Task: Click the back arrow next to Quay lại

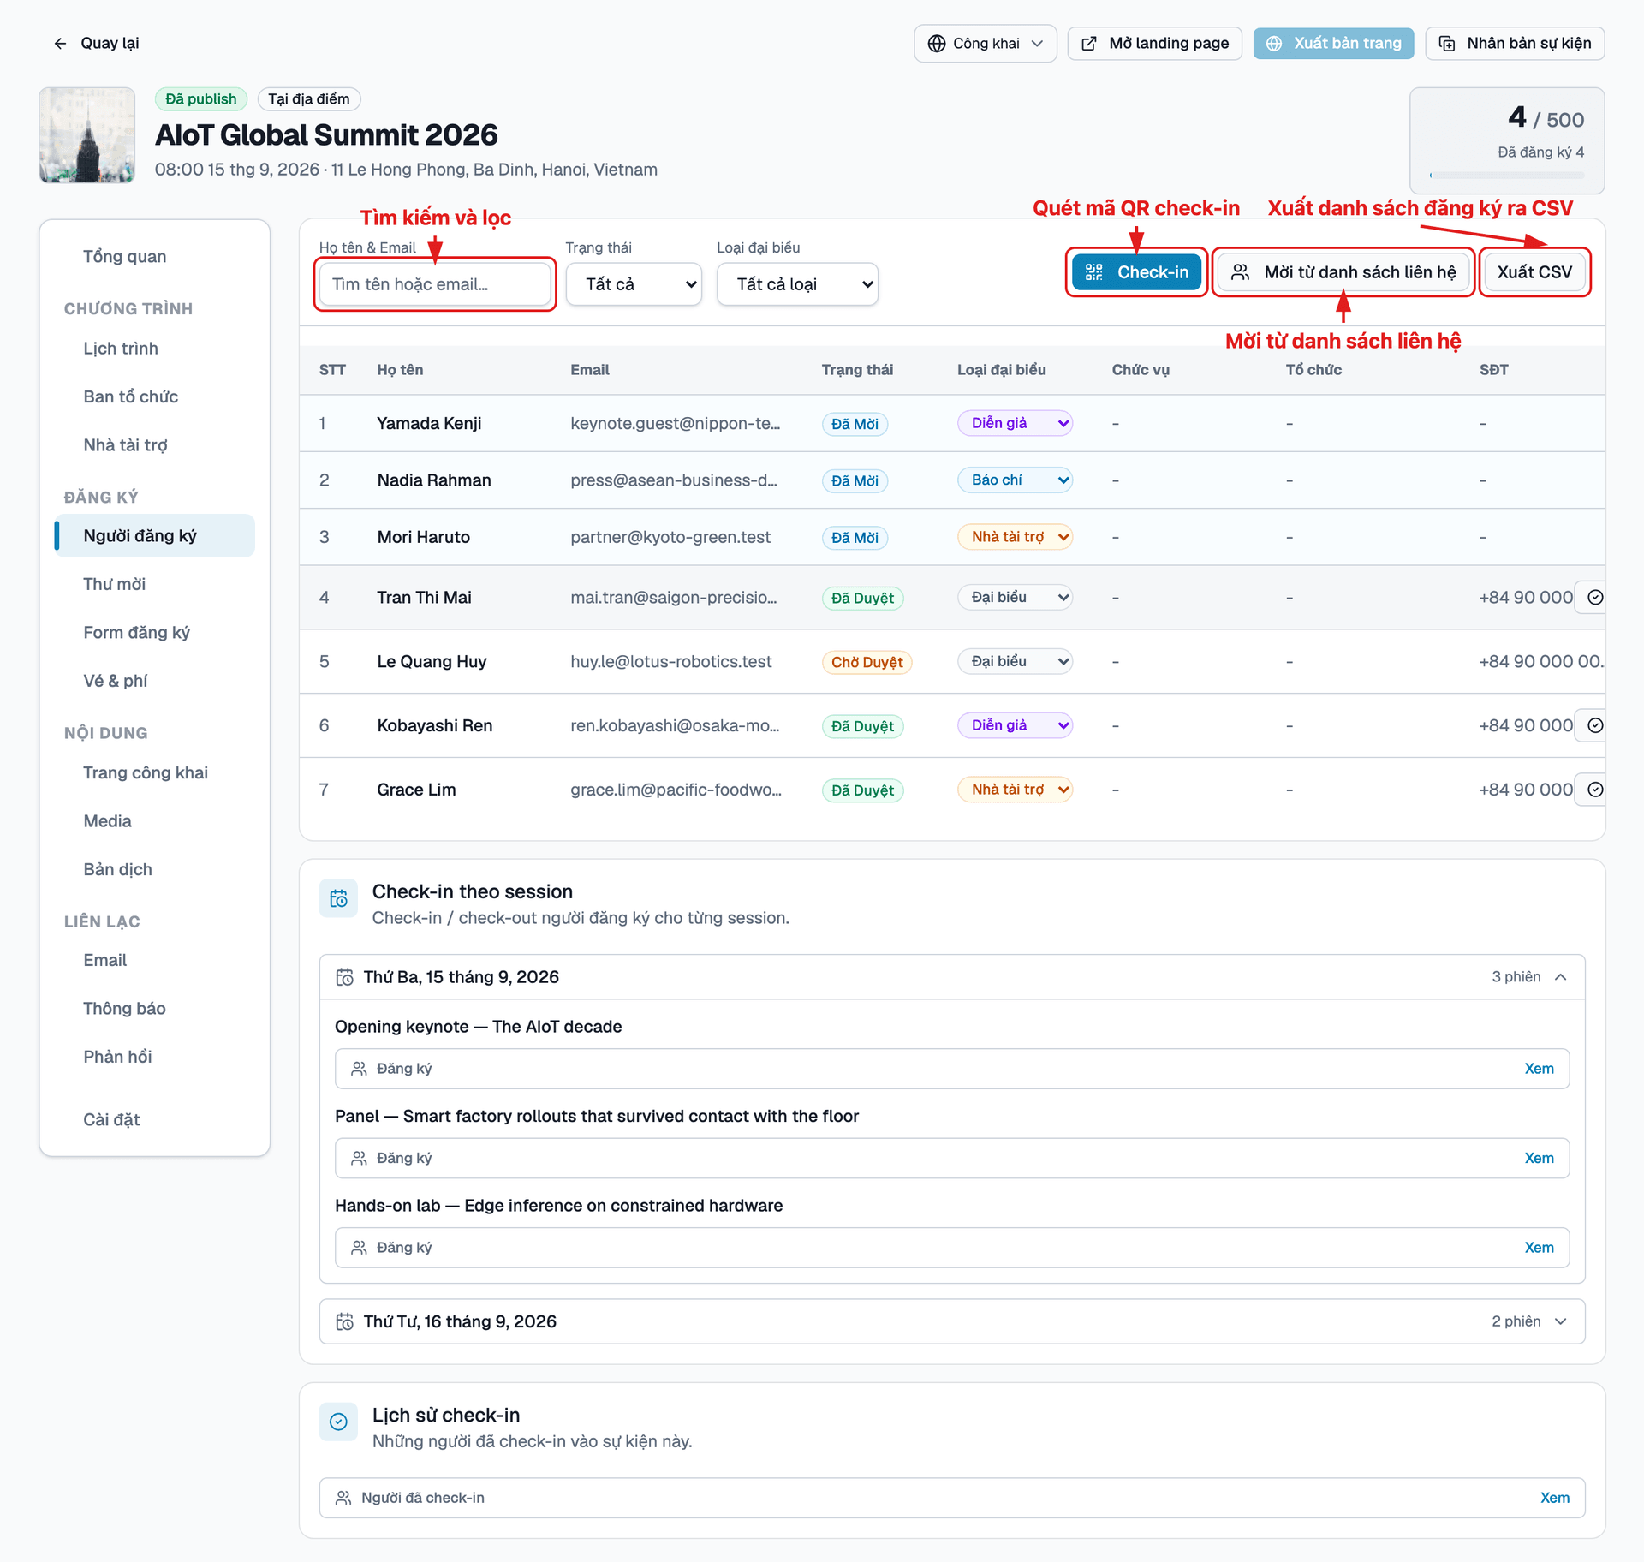Action: [x=60, y=44]
